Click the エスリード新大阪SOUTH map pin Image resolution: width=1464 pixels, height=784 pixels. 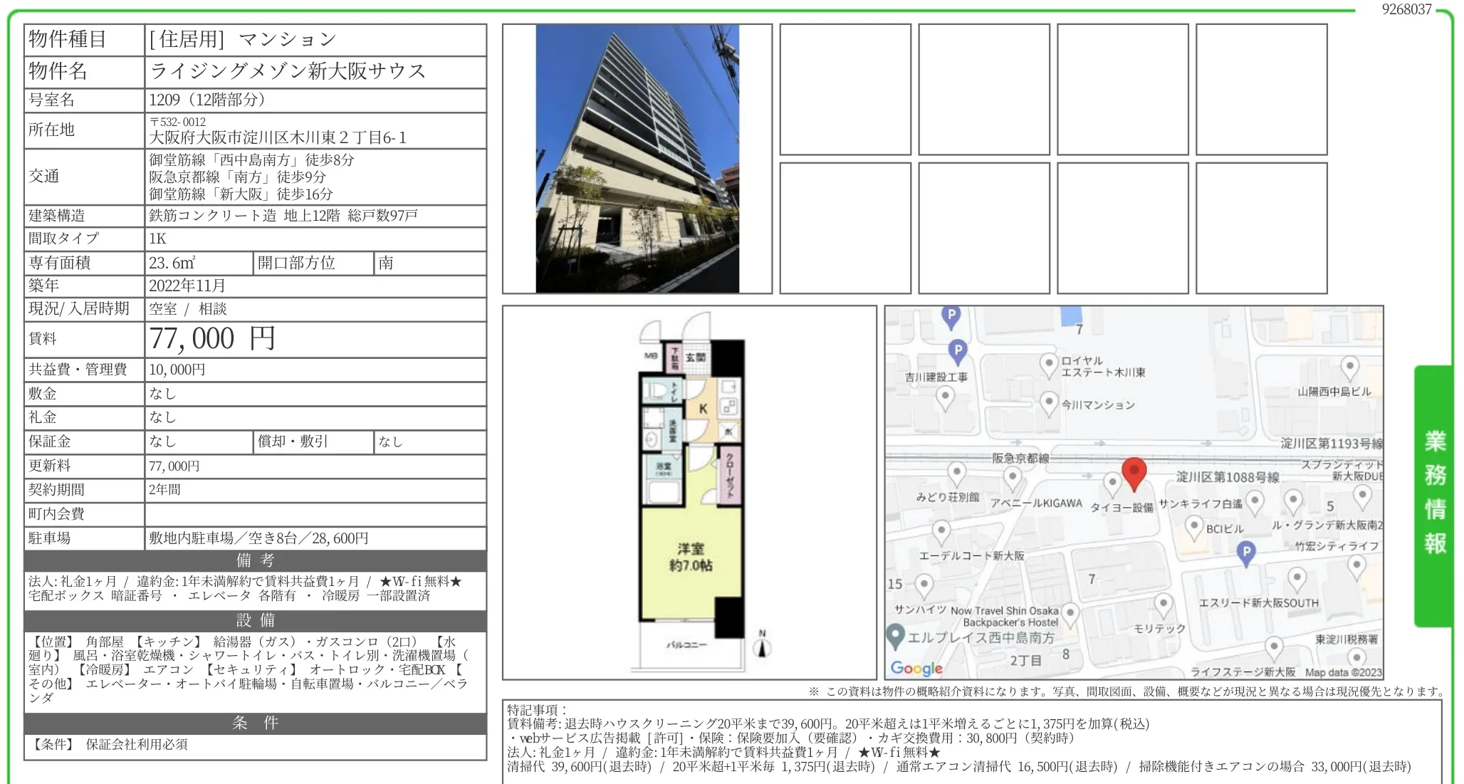1297,578
